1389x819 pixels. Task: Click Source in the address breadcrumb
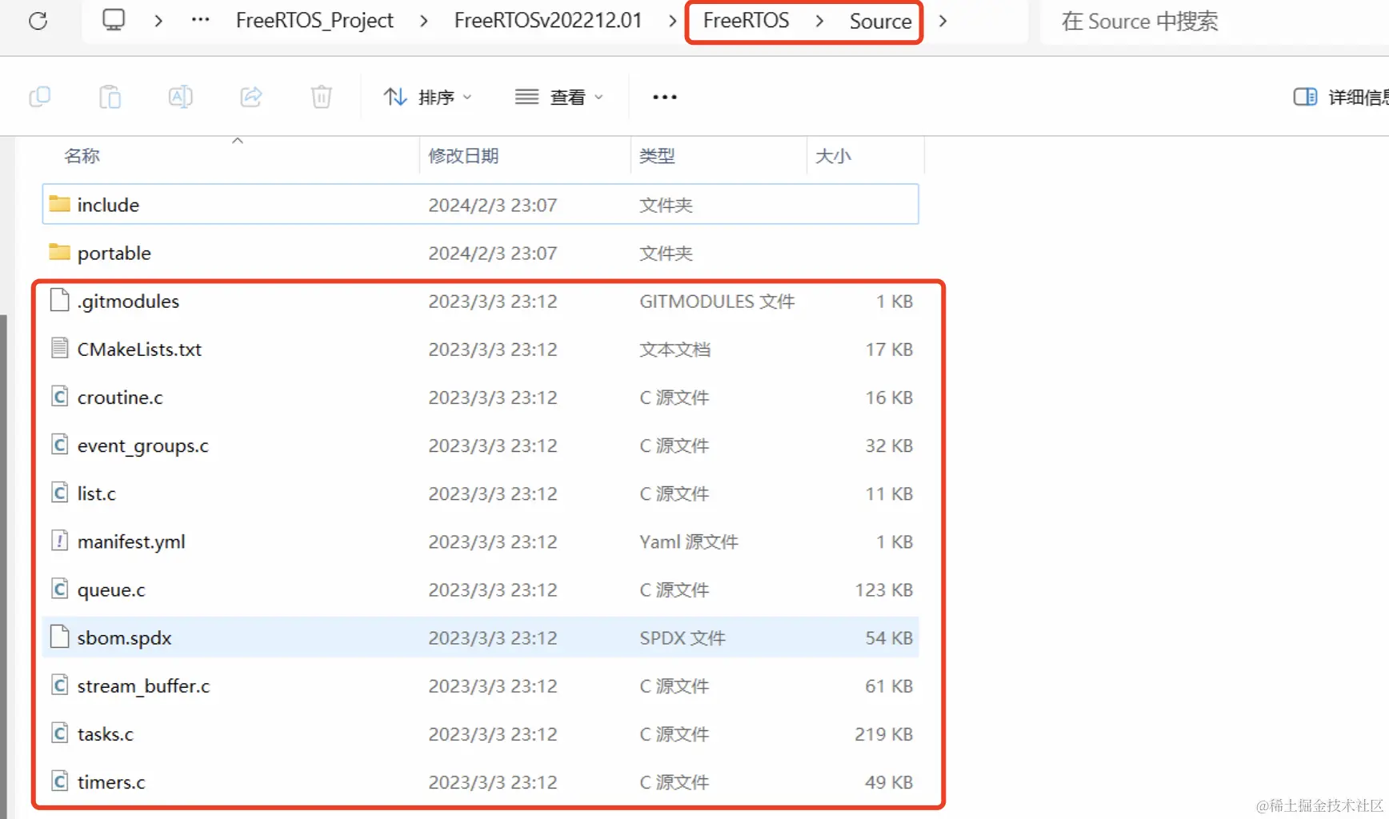880,21
